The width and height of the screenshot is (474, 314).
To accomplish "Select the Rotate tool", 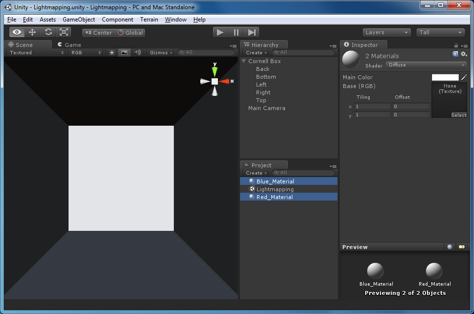I will click(x=48, y=32).
